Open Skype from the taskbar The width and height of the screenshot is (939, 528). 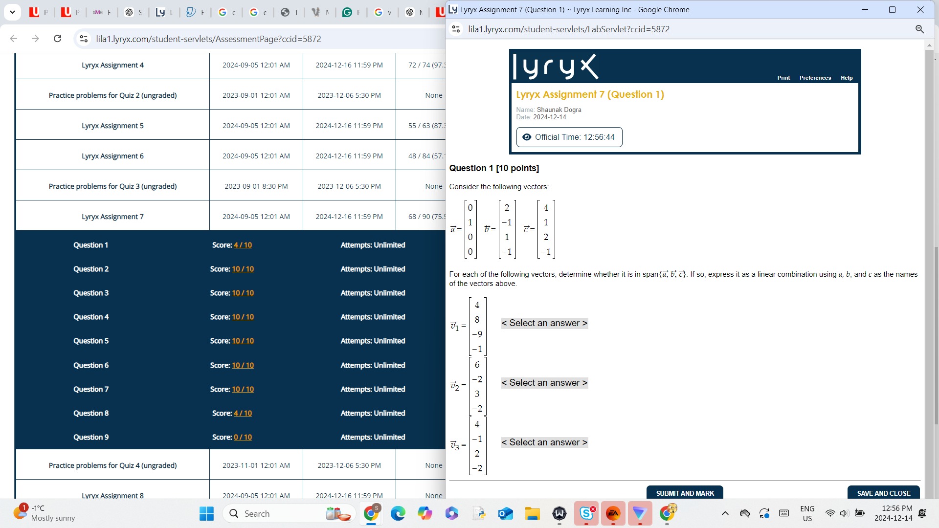pos(586,513)
